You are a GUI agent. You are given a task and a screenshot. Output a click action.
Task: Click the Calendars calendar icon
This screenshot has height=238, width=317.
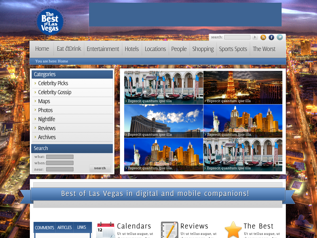click(106, 230)
